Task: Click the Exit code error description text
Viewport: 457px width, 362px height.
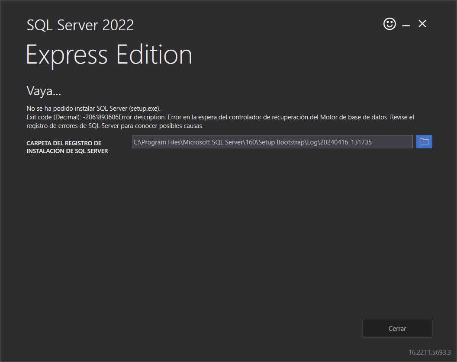Action: [220, 122]
